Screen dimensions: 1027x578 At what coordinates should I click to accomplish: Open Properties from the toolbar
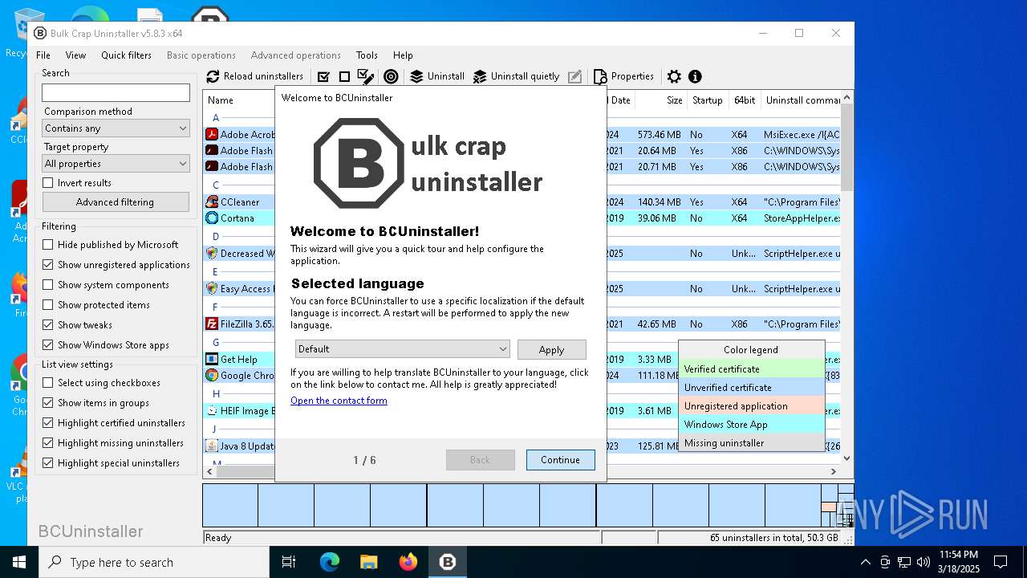click(x=623, y=76)
